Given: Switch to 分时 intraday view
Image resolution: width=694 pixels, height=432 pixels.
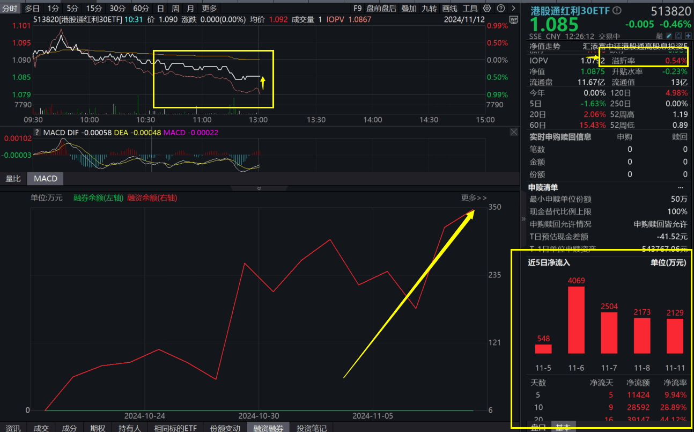Looking at the screenshot, I should [10, 8].
